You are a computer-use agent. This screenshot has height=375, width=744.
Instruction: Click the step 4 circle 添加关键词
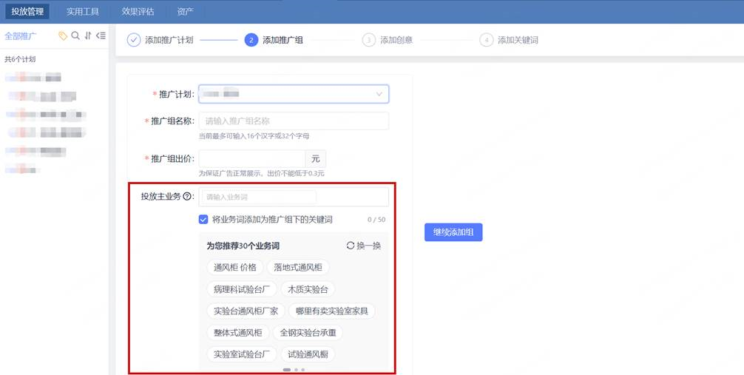pos(487,40)
